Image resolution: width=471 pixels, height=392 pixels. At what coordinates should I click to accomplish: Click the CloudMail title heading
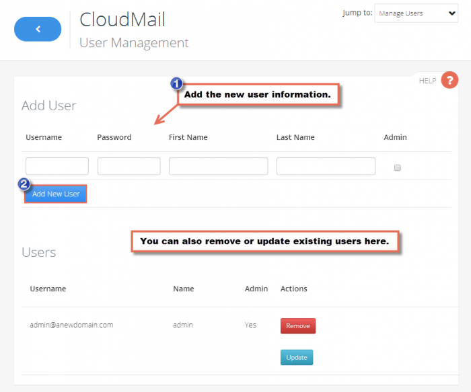coord(122,19)
